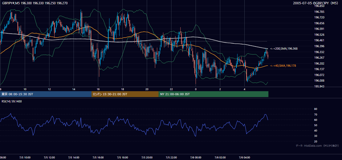The width and height of the screenshot is (342, 160).
Task: Click the bottom date label 7/6 00:00
Action: [x=196, y=158]
